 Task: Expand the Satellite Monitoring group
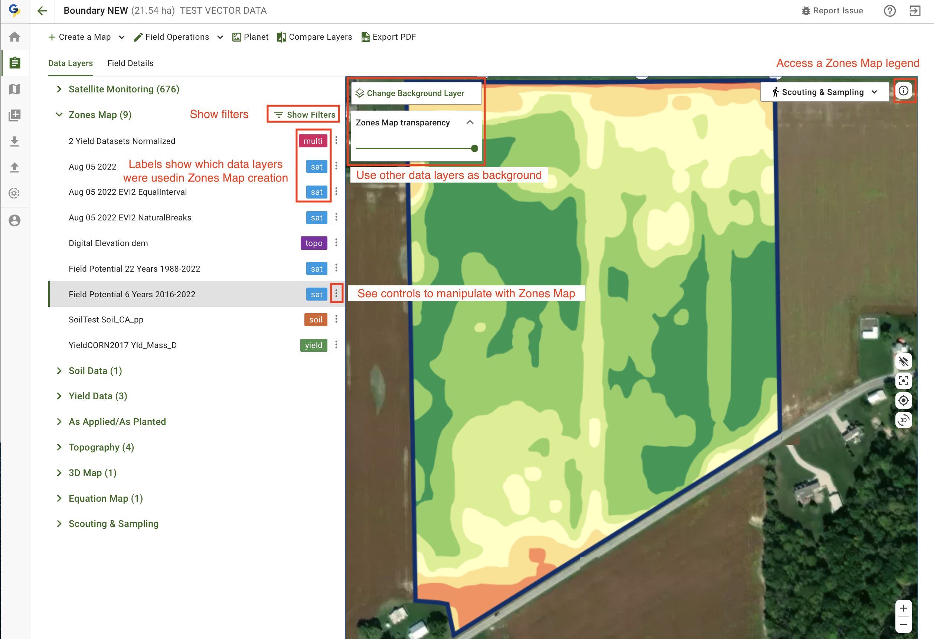tap(59, 89)
